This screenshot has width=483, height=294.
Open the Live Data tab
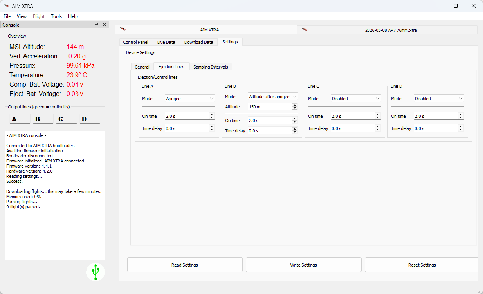pos(166,42)
